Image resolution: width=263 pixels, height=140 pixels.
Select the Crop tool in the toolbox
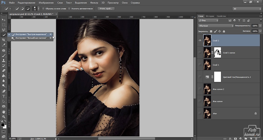(x=4, y=40)
